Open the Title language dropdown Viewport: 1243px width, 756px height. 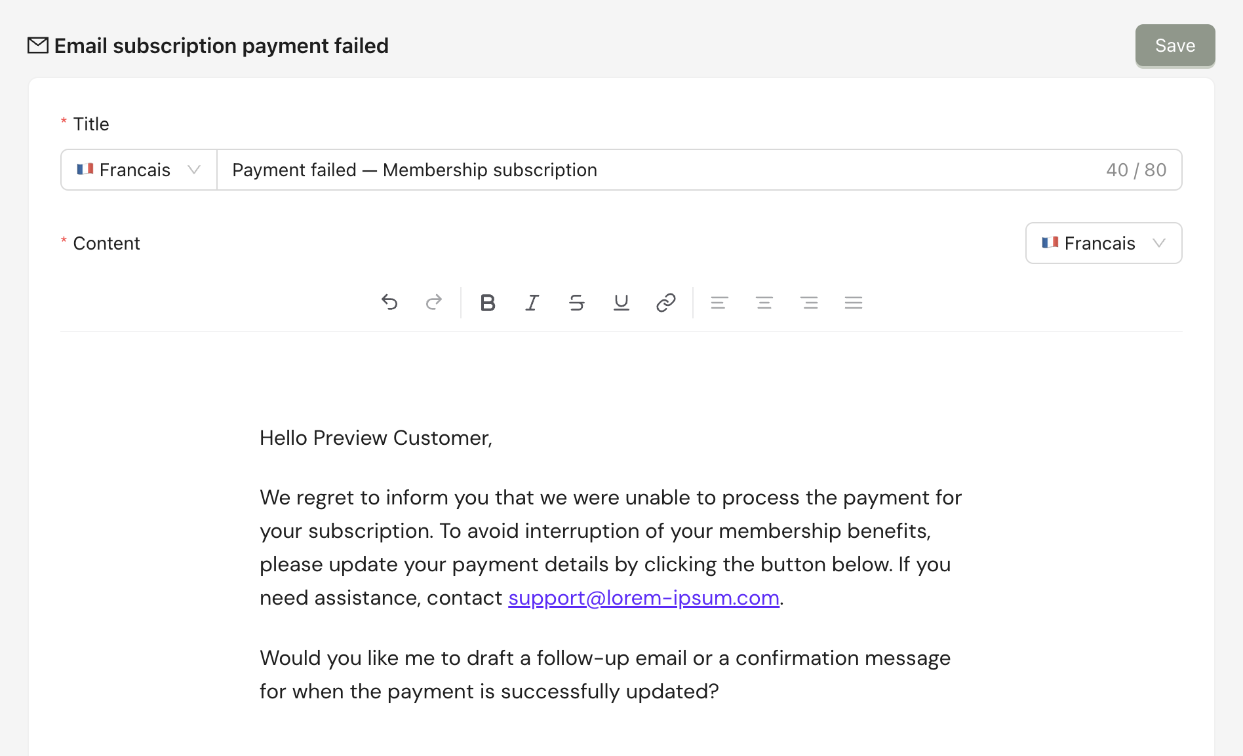(138, 170)
